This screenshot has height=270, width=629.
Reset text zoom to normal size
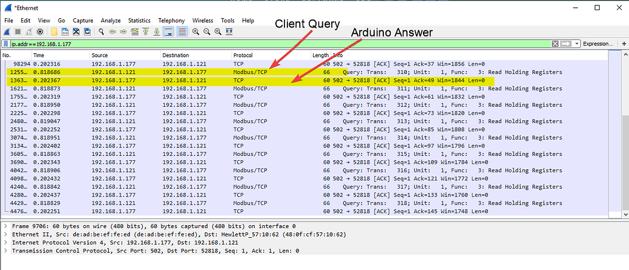tap(218, 32)
